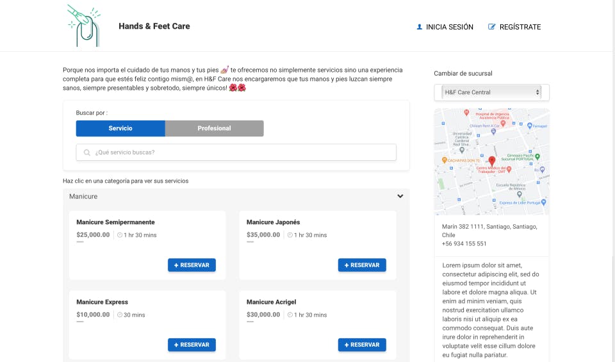615x362 pixels.
Task: Click the edit icon beside Regístrate
Action: [492, 27]
